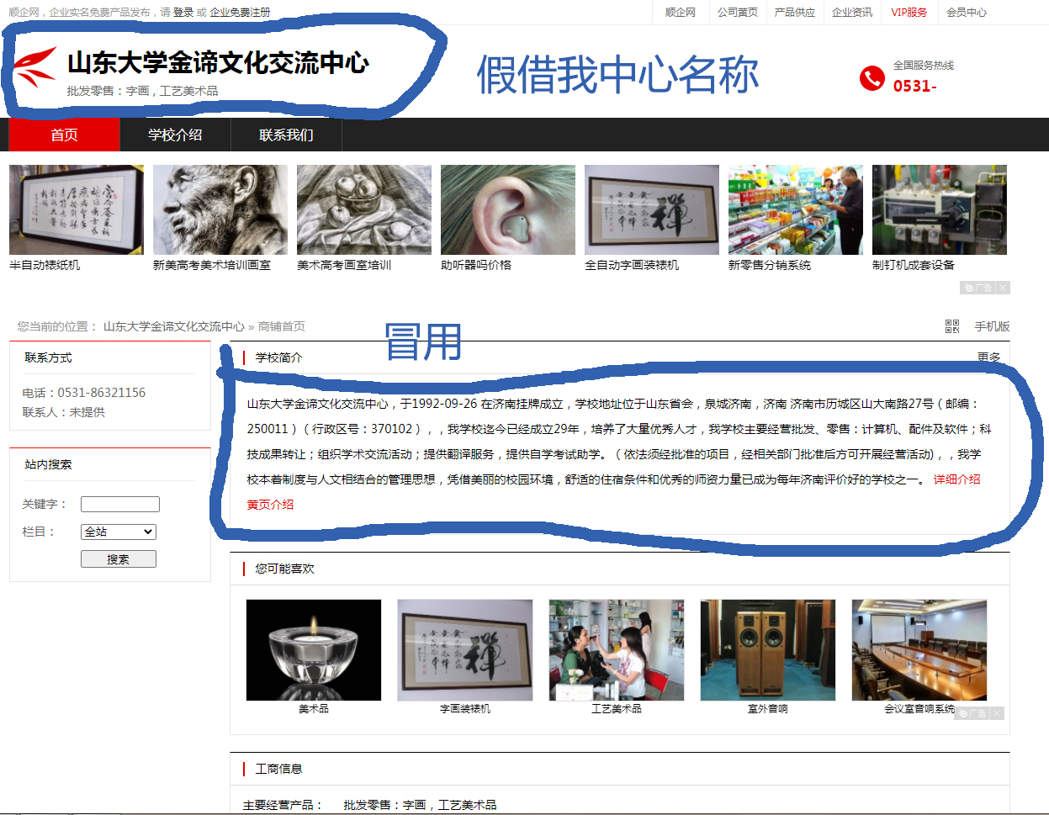Open the 联系我们 navigation tab
Screen dimensions: 1049x815
pos(286,135)
